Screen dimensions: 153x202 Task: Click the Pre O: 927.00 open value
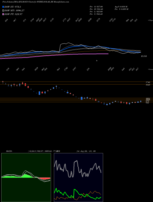(x=96, y=7)
